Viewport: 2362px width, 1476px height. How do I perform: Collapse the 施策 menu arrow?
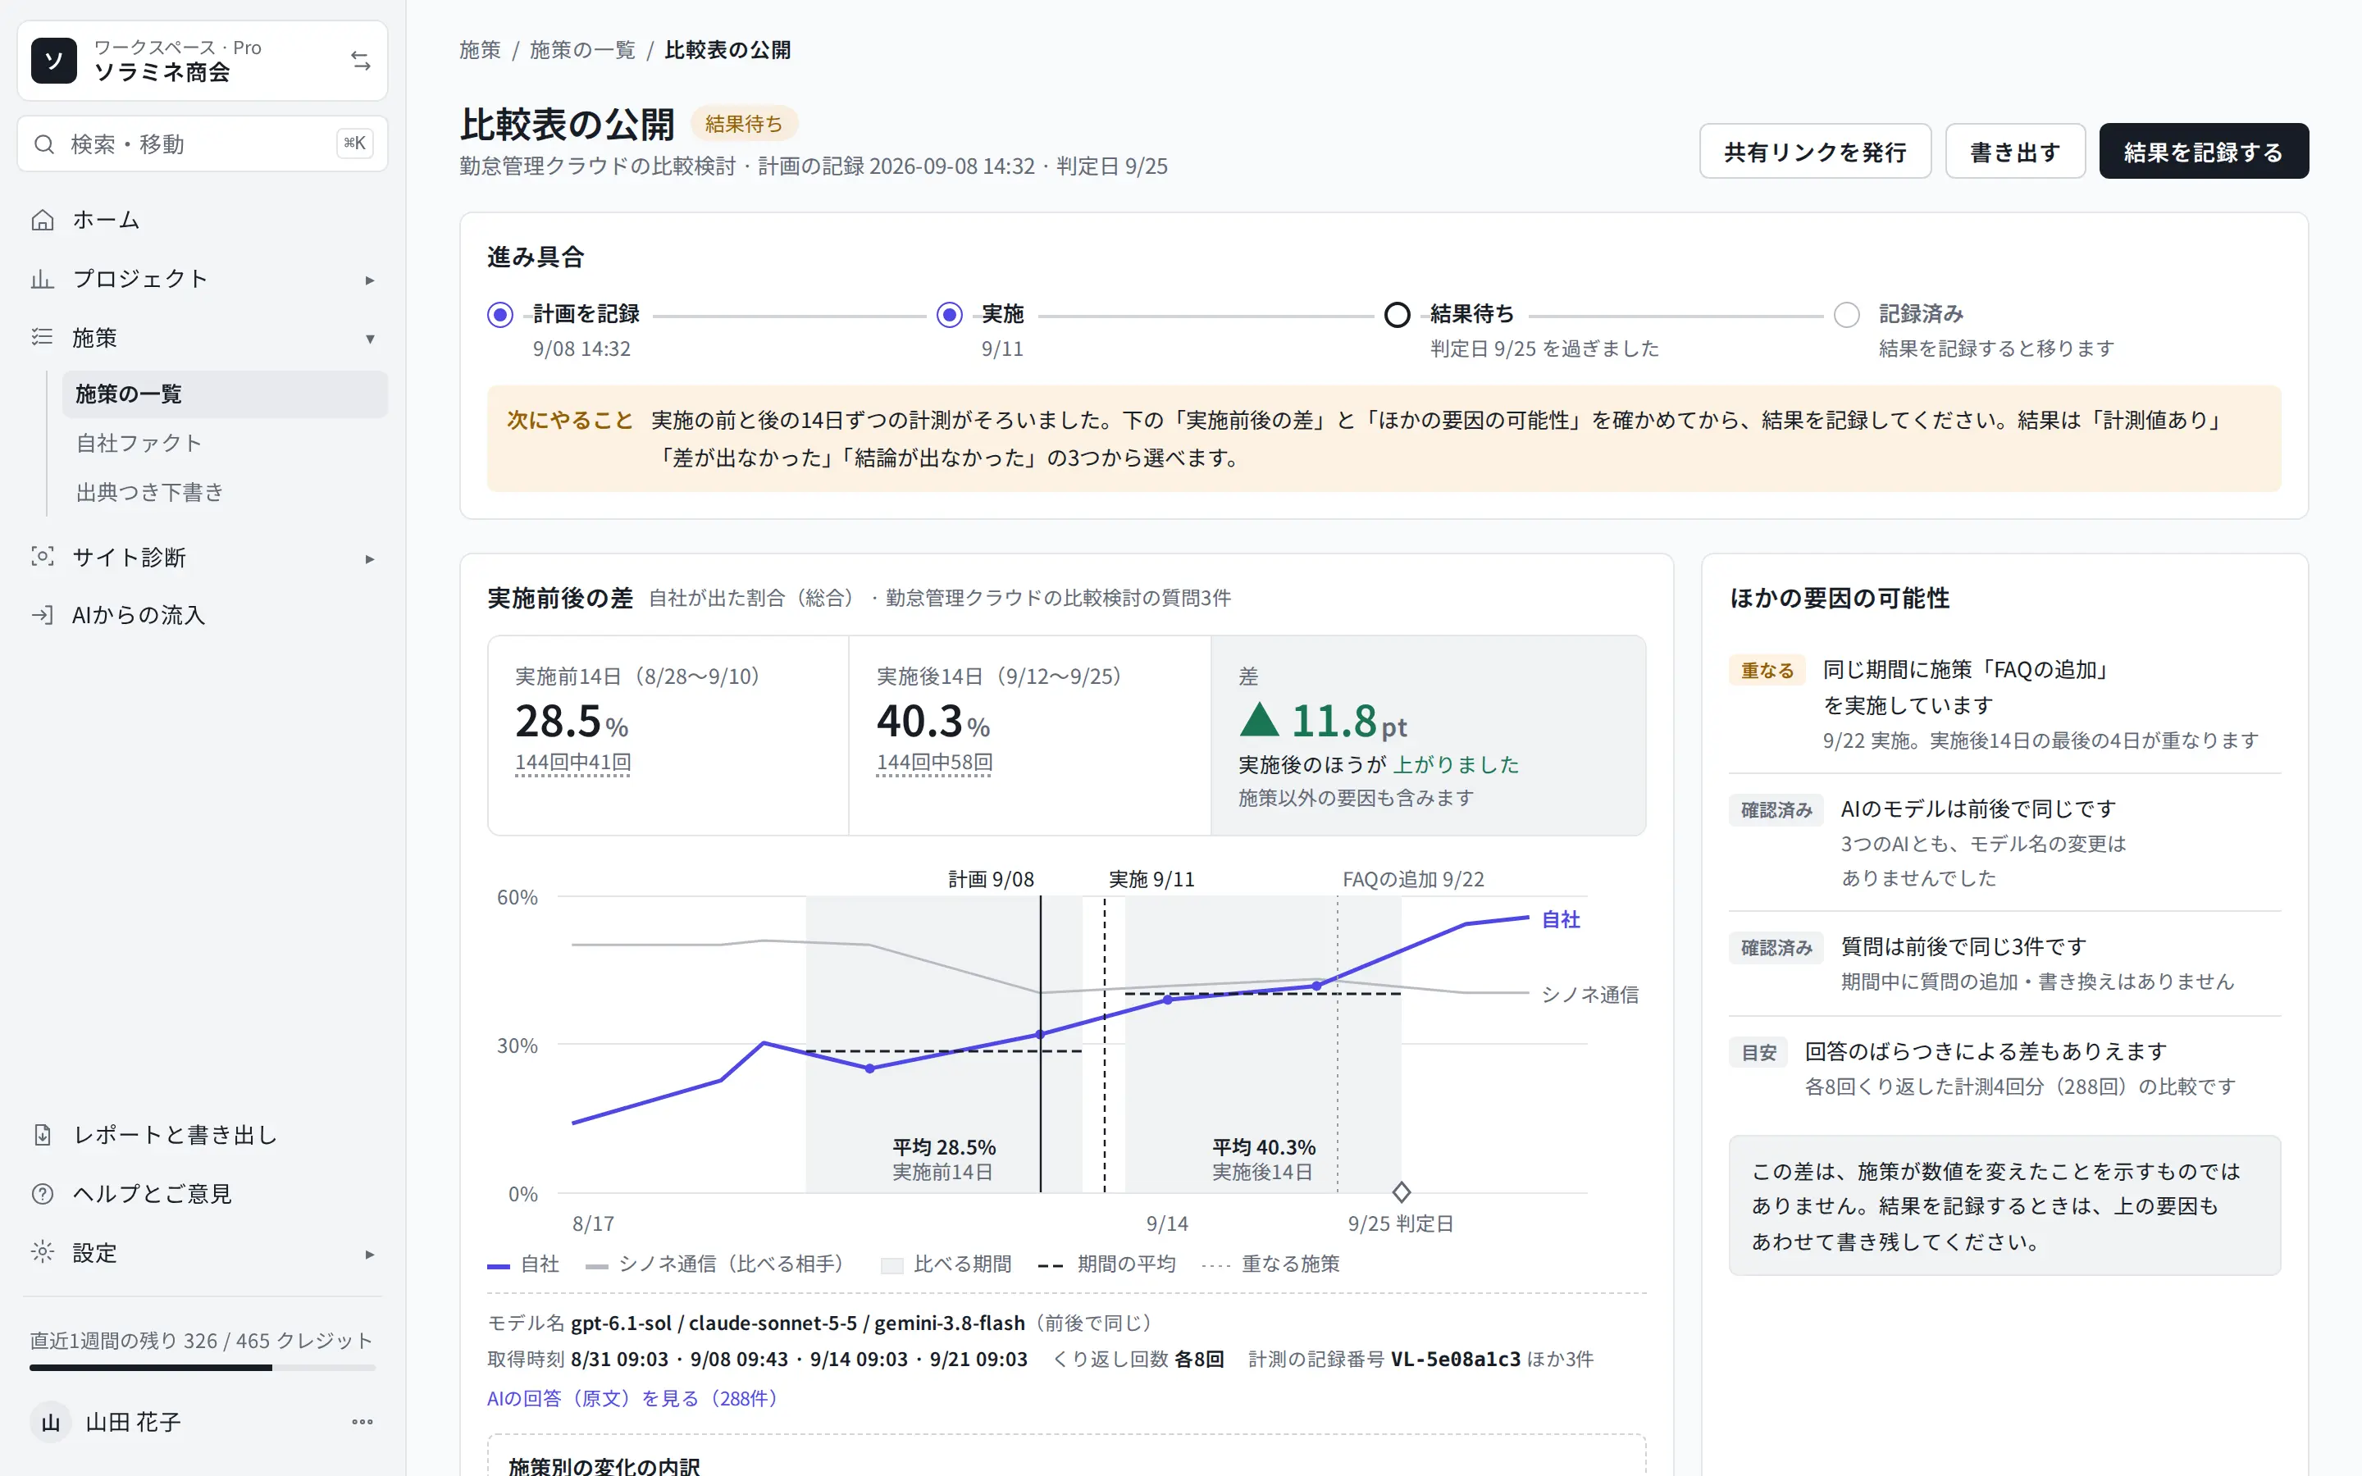pos(370,339)
